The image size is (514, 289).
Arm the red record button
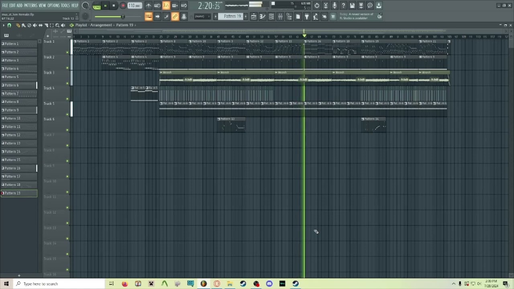(123, 6)
